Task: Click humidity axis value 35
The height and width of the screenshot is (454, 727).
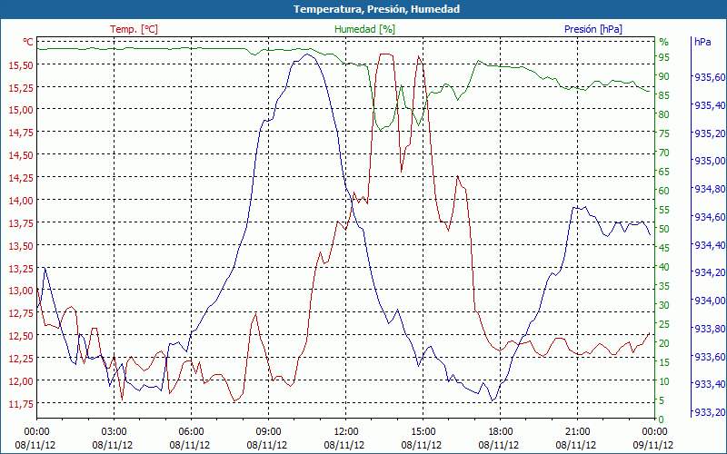Action: [664, 286]
